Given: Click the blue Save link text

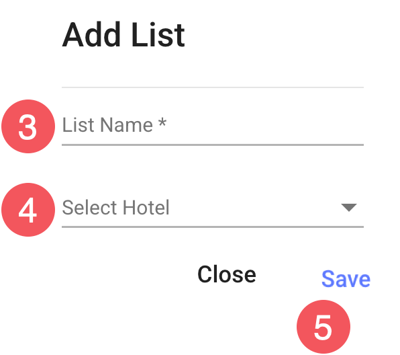Looking at the screenshot, I should click(x=346, y=278).
